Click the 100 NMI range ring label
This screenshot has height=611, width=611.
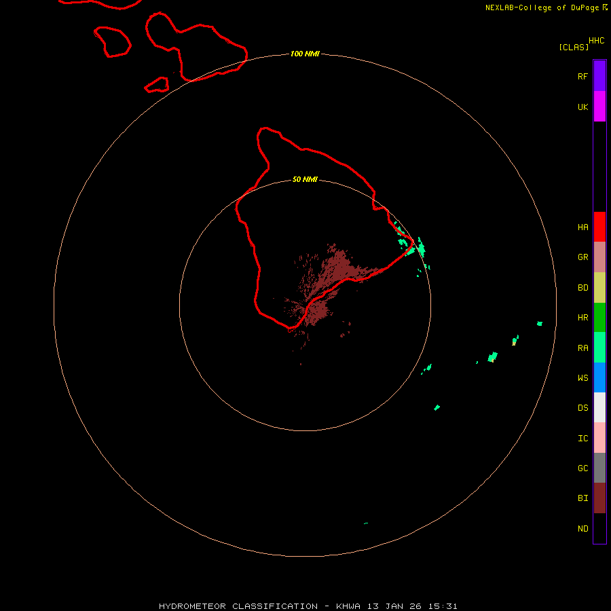click(305, 54)
